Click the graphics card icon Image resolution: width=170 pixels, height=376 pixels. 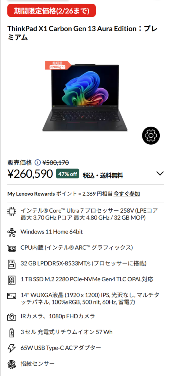tap(11, 248)
